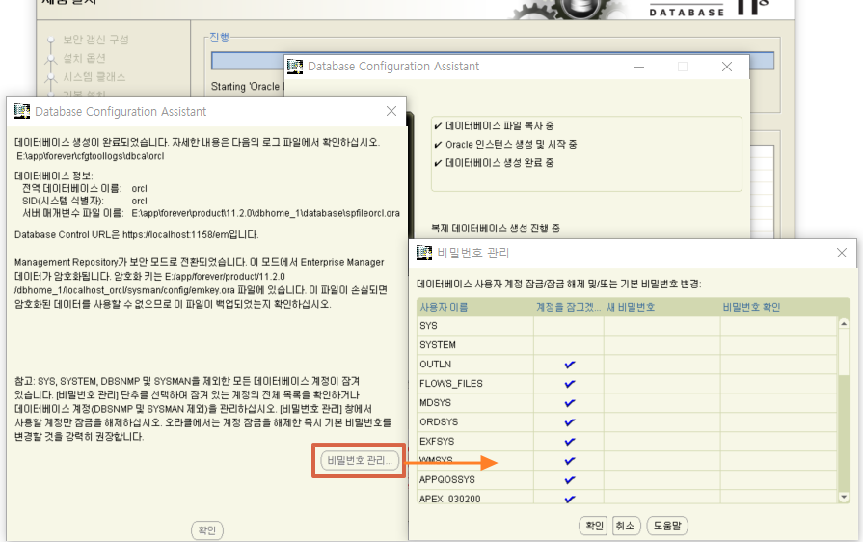Click confirm password field for SYS
Screen dimensions: 863x542
click(779, 326)
